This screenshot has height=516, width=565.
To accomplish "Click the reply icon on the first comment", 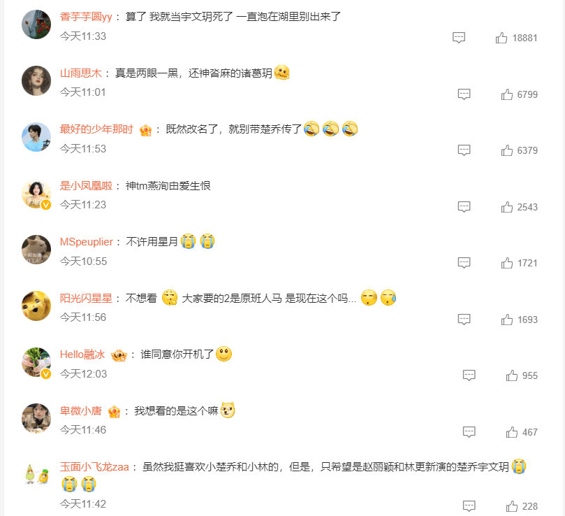I will pos(459,38).
